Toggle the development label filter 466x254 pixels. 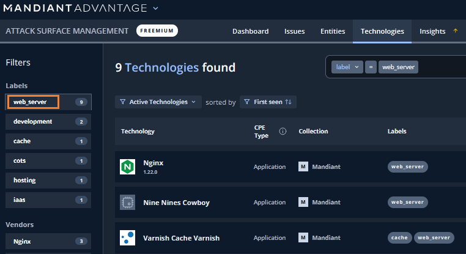pyautogui.click(x=48, y=122)
